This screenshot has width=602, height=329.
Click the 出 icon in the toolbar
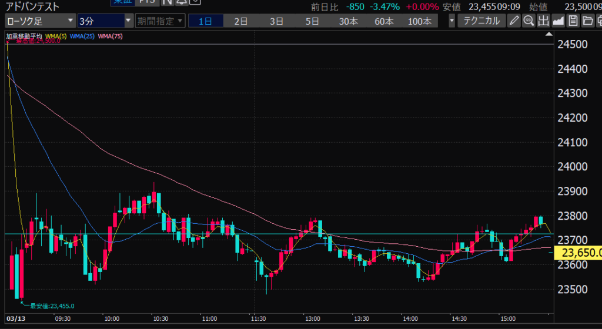(x=543, y=21)
